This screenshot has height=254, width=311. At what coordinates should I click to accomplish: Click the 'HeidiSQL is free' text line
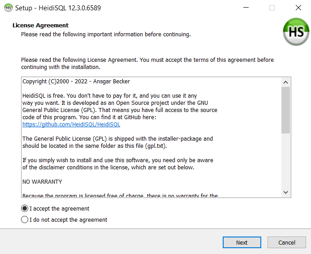point(109,96)
